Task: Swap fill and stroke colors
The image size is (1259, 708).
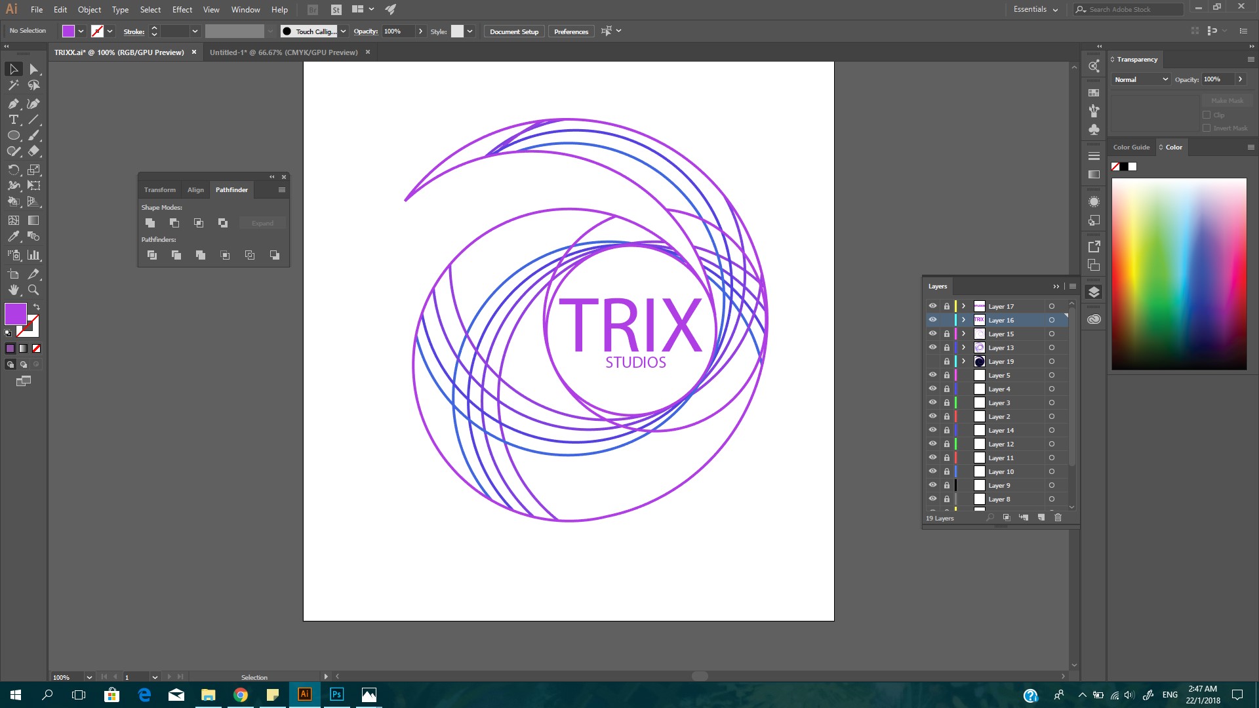Action: coord(37,307)
